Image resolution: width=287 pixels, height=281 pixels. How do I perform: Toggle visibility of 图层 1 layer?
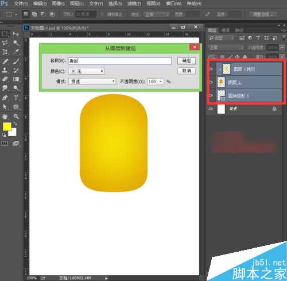(211, 82)
